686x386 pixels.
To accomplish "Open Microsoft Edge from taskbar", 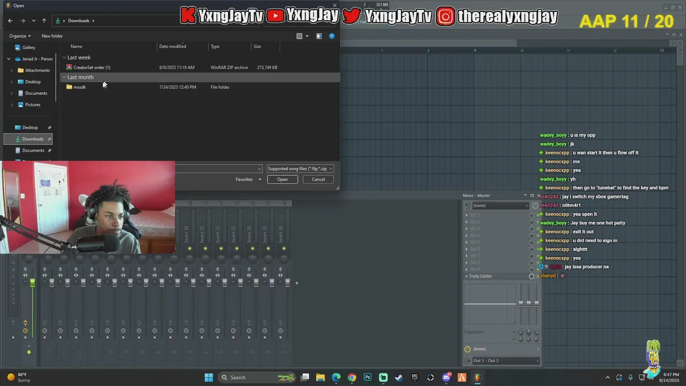I will [x=336, y=377].
